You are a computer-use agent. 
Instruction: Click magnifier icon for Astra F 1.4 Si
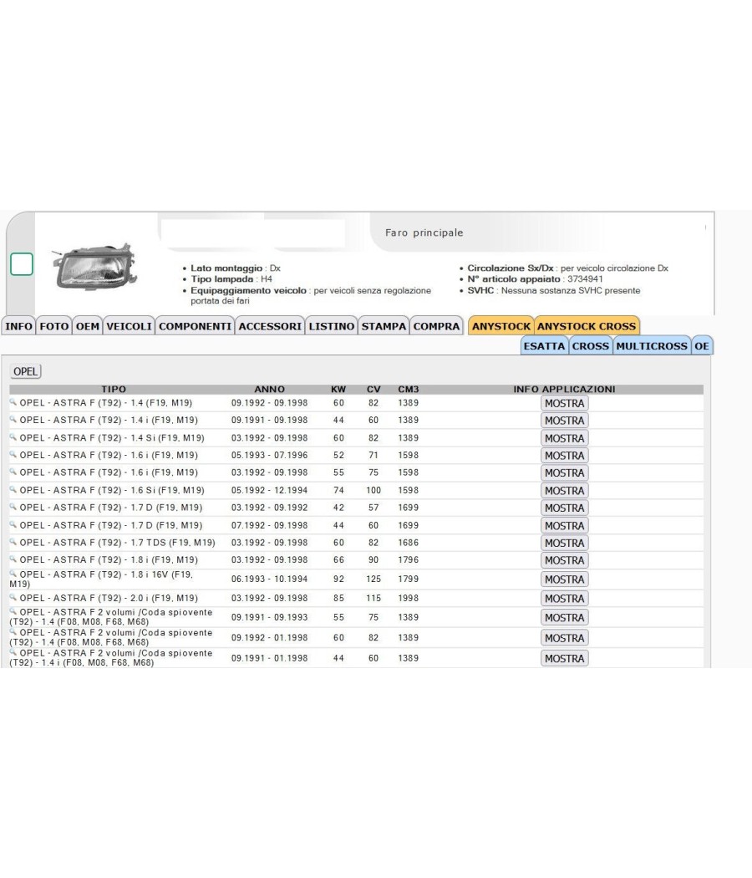click(13, 436)
